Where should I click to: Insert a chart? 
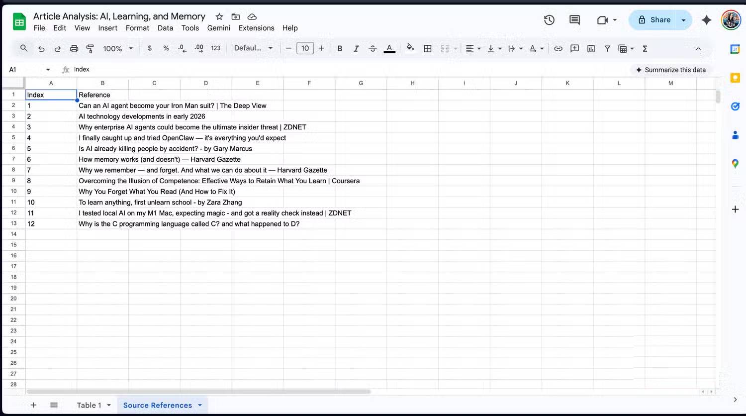pos(591,48)
